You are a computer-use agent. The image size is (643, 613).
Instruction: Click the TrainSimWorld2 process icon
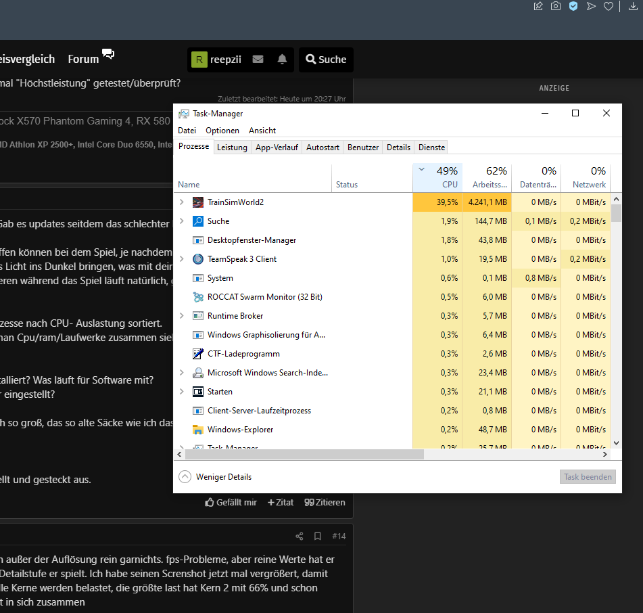(198, 202)
